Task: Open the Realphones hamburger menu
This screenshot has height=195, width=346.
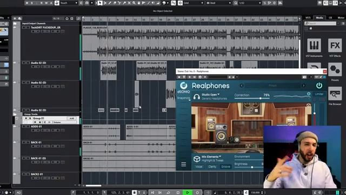Action: pos(184,164)
